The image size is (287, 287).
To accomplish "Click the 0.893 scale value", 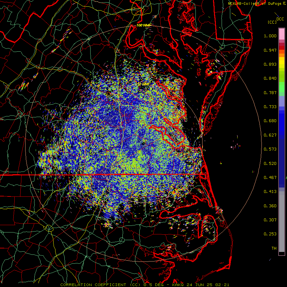I will [270, 64].
